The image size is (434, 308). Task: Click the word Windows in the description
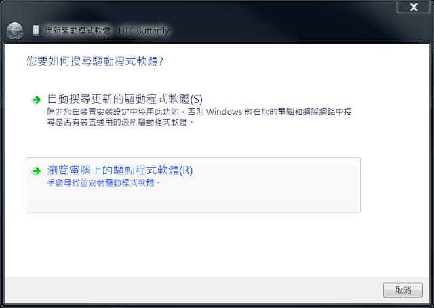[224, 112]
